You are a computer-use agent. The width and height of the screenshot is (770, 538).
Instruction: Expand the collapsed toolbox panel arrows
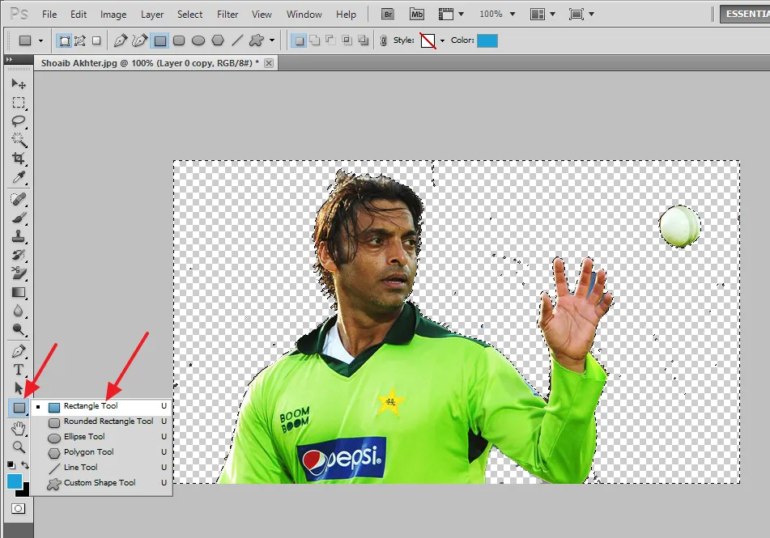9,59
